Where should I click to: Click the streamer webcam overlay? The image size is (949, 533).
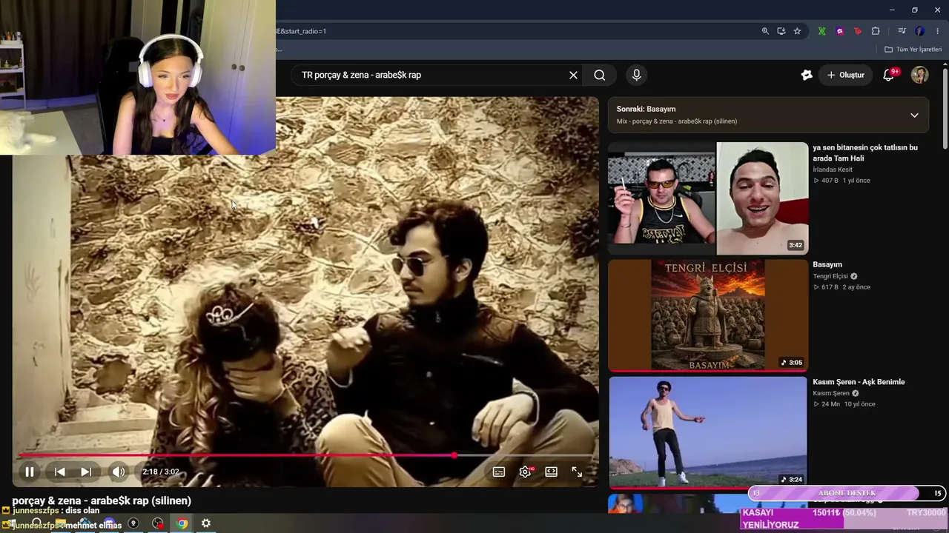click(x=138, y=77)
